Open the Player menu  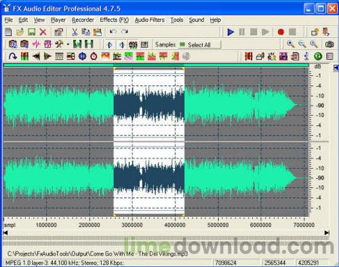point(58,20)
